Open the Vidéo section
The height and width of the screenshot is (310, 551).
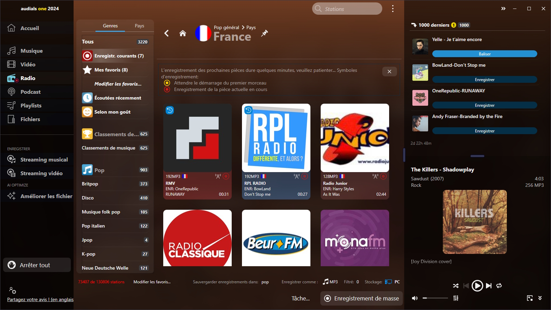point(37,64)
